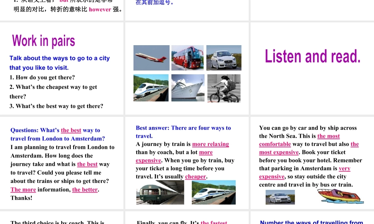
Task: Select the old green train photo
Action: [160, 192]
